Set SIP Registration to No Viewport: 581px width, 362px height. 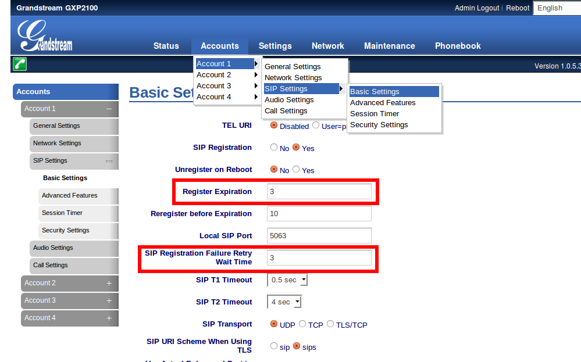coord(274,148)
